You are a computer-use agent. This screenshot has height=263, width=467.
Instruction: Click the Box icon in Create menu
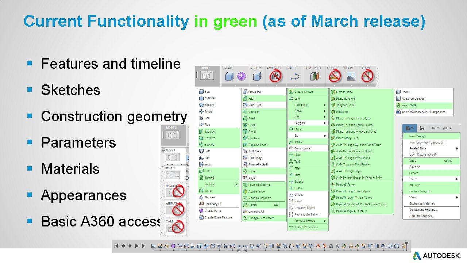[201, 92]
